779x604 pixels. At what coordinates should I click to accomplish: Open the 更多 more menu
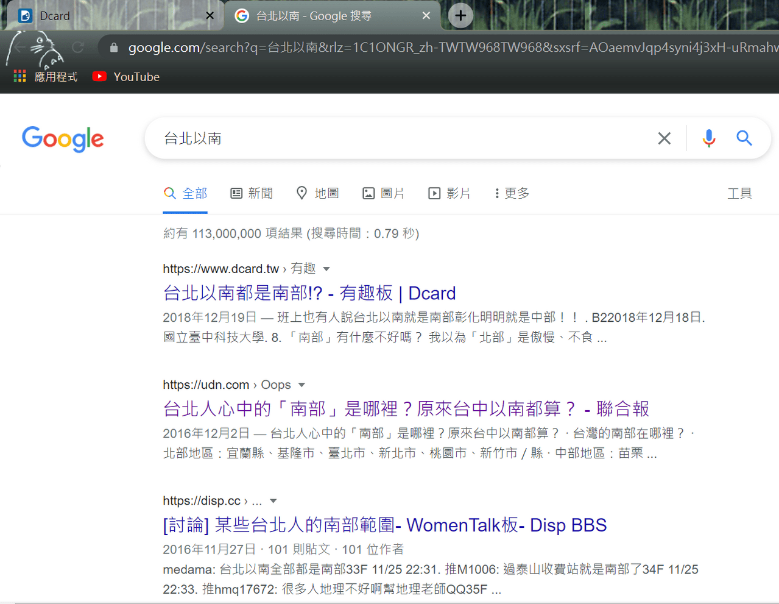[x=512, y=193]
